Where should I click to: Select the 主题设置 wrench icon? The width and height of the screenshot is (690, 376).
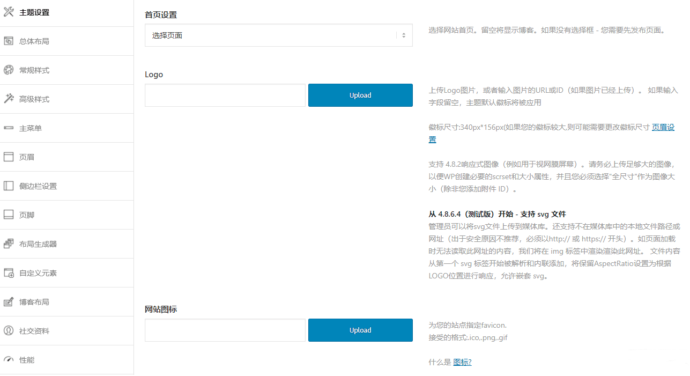9,12
